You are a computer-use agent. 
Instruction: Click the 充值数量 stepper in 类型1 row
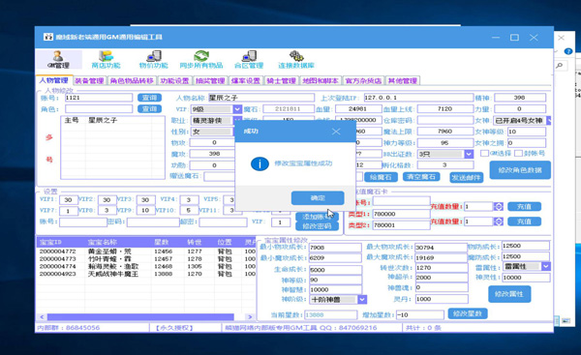(x=499, y=207)
